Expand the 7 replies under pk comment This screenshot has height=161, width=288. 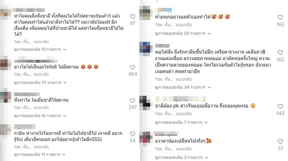pos(181,122)
